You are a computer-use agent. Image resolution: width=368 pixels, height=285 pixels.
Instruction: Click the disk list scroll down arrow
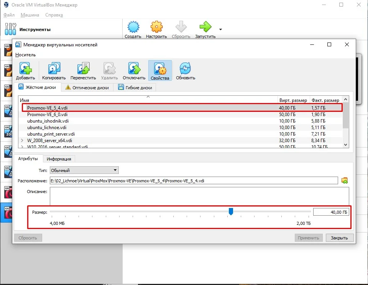(x=345, y=145)
